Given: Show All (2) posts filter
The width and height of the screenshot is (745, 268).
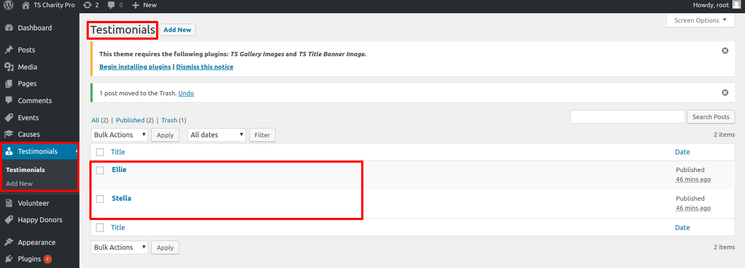Looking at the screenshot, I should (100, 120).
